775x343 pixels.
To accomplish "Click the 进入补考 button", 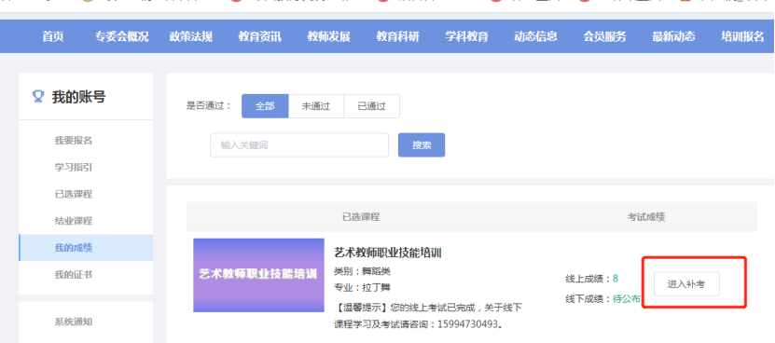I will click(686, 284).
